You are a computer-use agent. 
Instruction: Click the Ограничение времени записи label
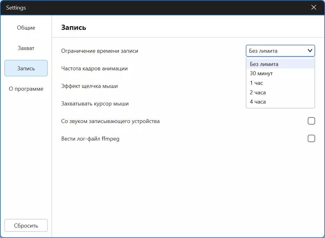(100, 51)
